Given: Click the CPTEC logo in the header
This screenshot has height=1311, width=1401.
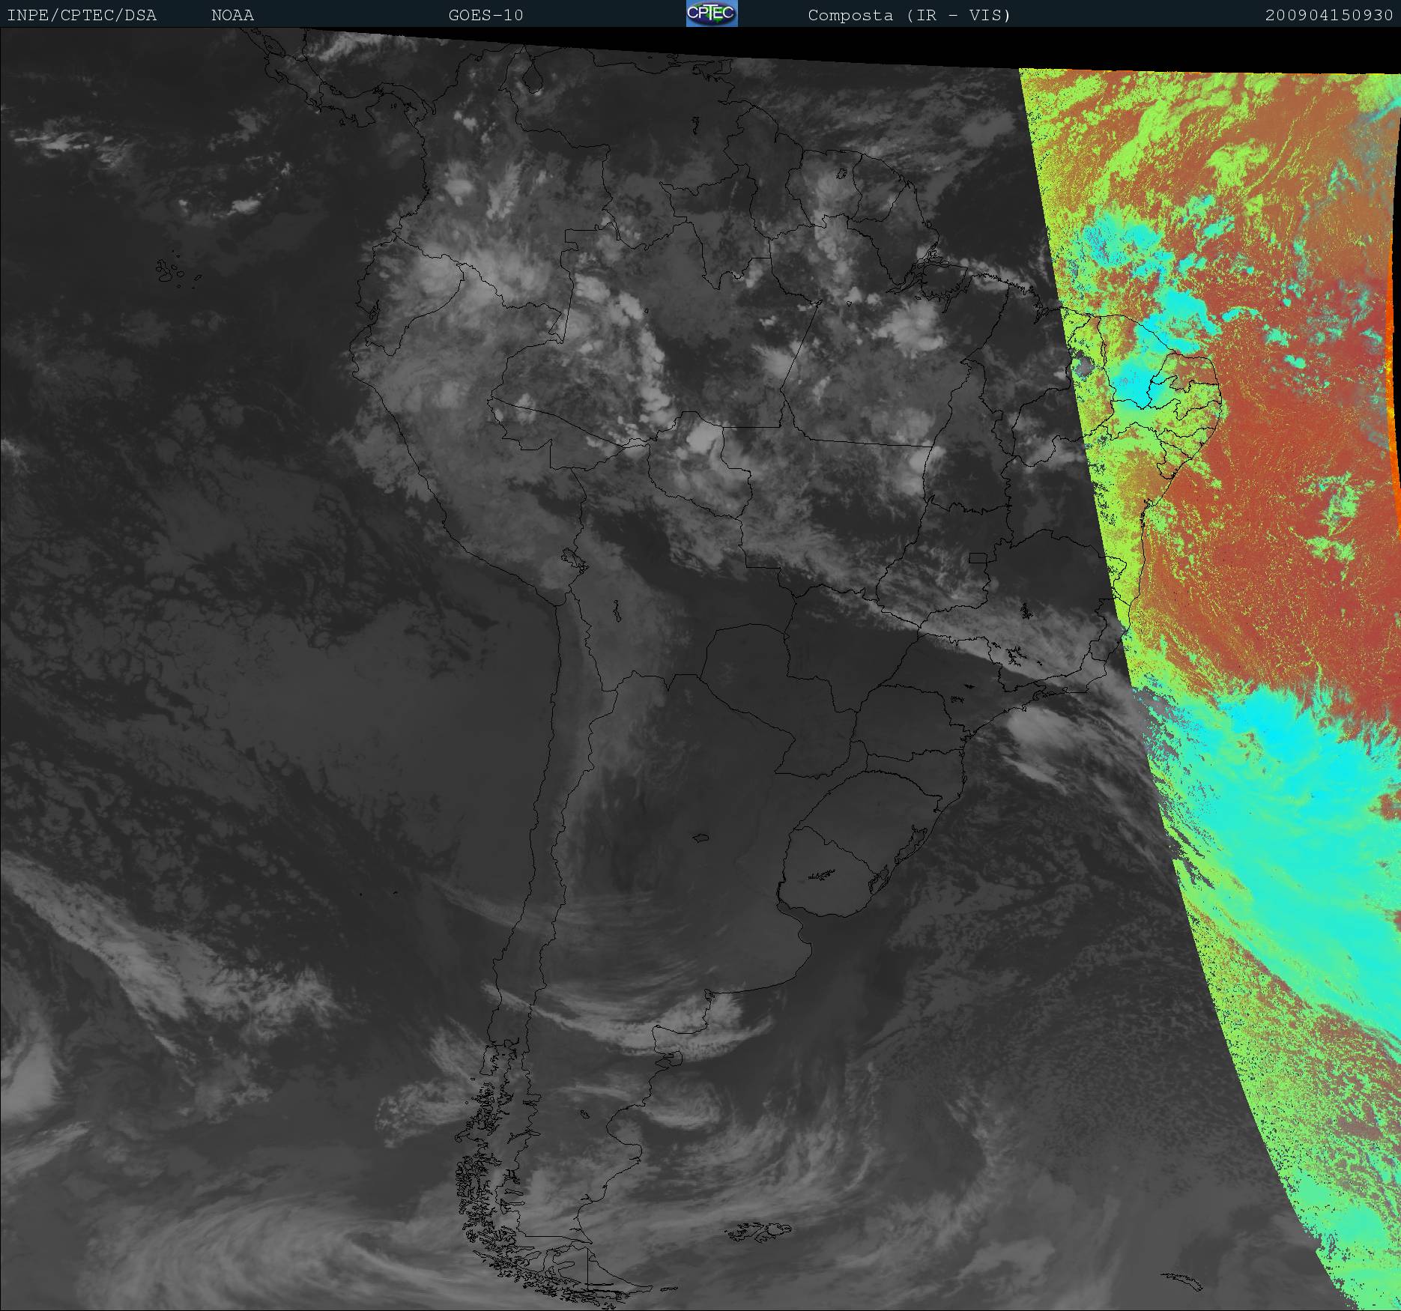Looking at the screenshot, I should 712,13.
